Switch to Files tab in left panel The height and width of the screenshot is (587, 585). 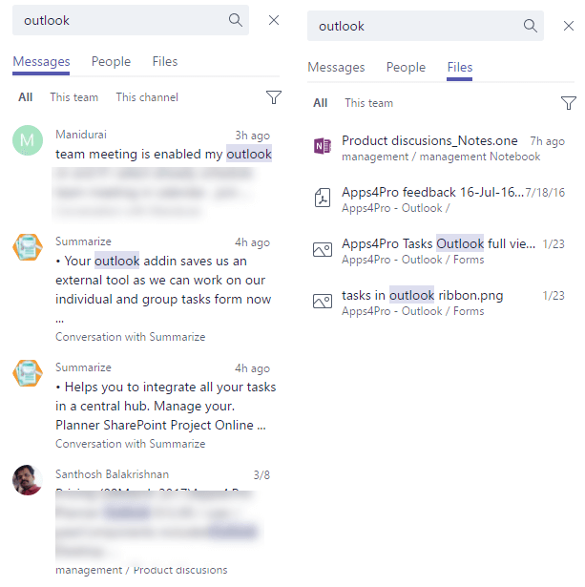point(165,62)
